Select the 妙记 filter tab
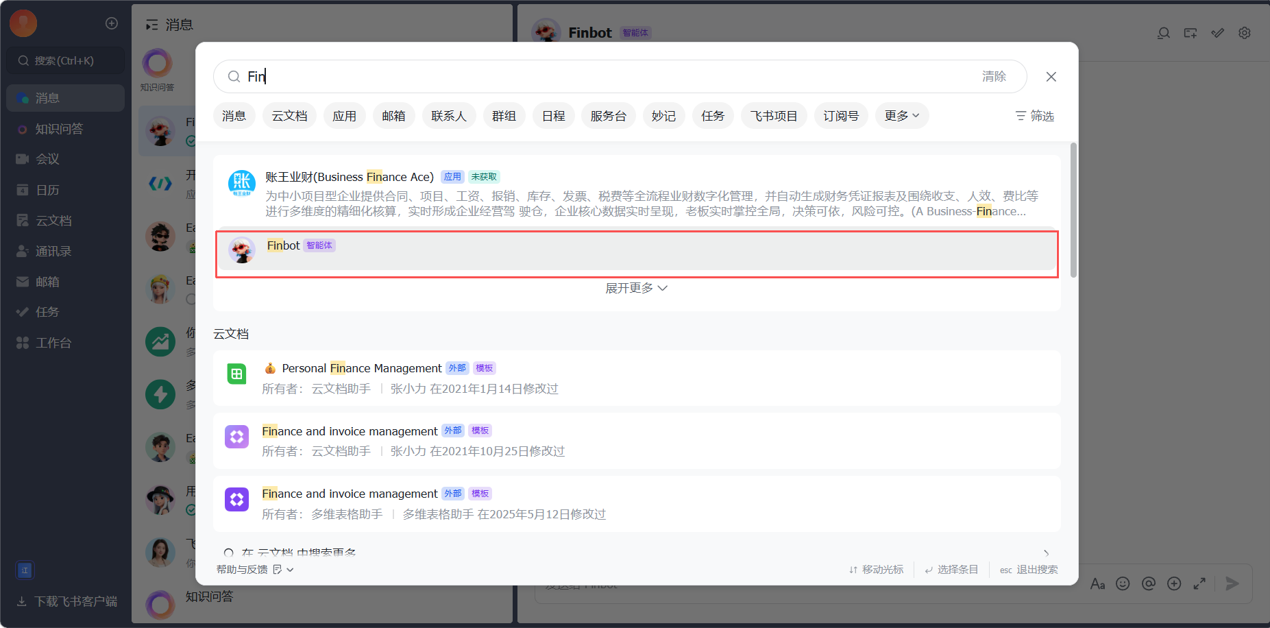Screen dimensions: 1270x628 coord(664,116)
